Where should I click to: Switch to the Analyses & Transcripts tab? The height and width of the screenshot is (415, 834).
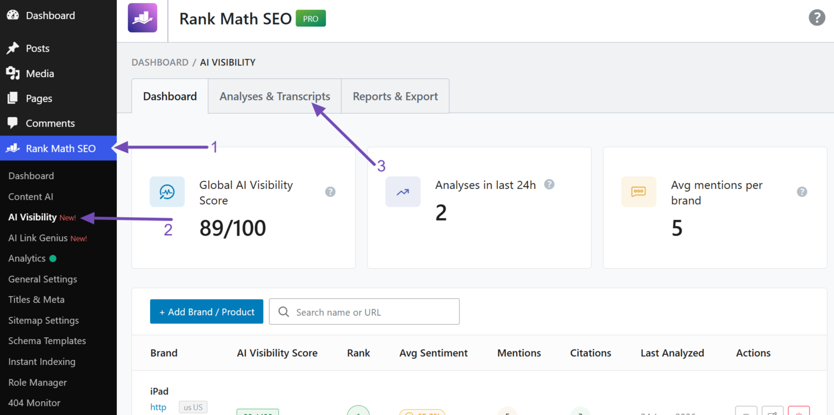(x=275, y=96)
